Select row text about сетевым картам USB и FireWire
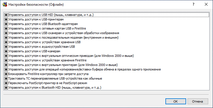 (x=47, y=28)
